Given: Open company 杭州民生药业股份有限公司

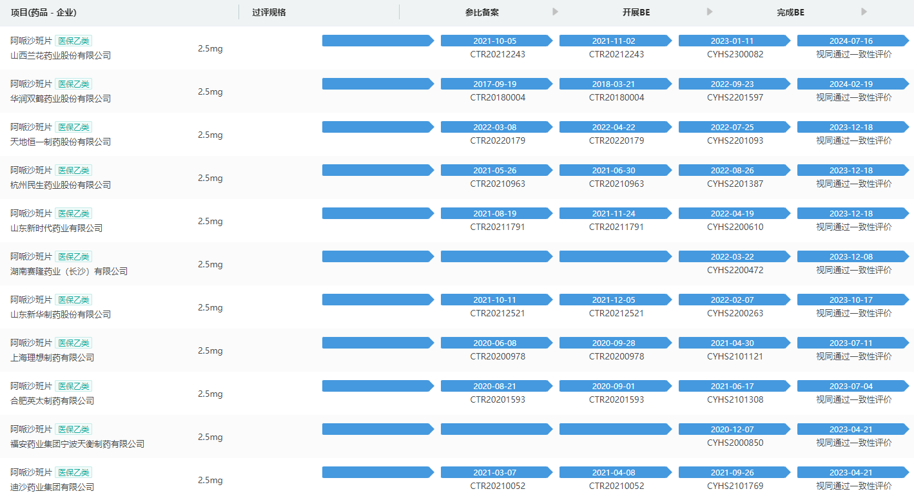Looking at the screenshot, I should [x=61, y=185].
